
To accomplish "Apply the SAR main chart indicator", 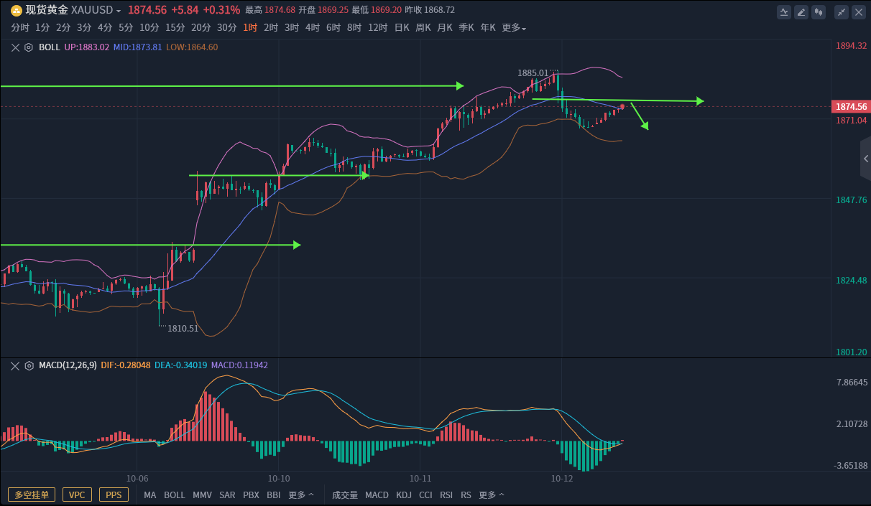I will point(227,495).
